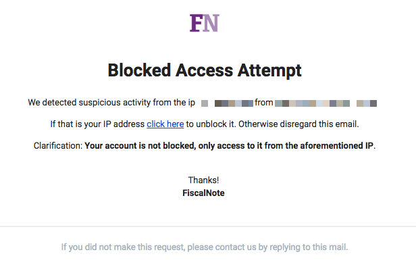Click the light purple 'N' of the logo

click(x=211, y=23)
